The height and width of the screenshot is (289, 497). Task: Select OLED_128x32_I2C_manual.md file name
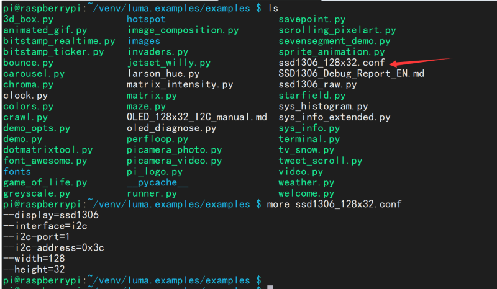pos(197,117)
